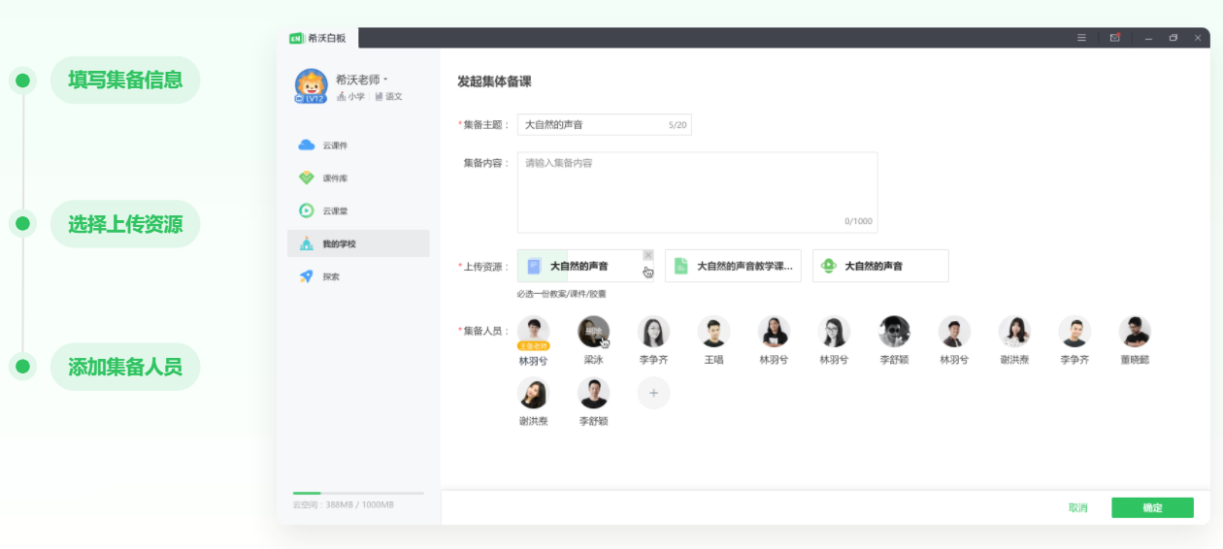The width and height of the screenshot is (1223, 549).
Task: Click the 选择上传资源 step label
Action: [x=125, y=225]
